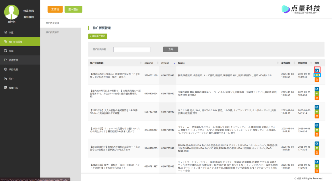
Task: Focus the 推广桥页标题 search input field
Action: [132, 49]
